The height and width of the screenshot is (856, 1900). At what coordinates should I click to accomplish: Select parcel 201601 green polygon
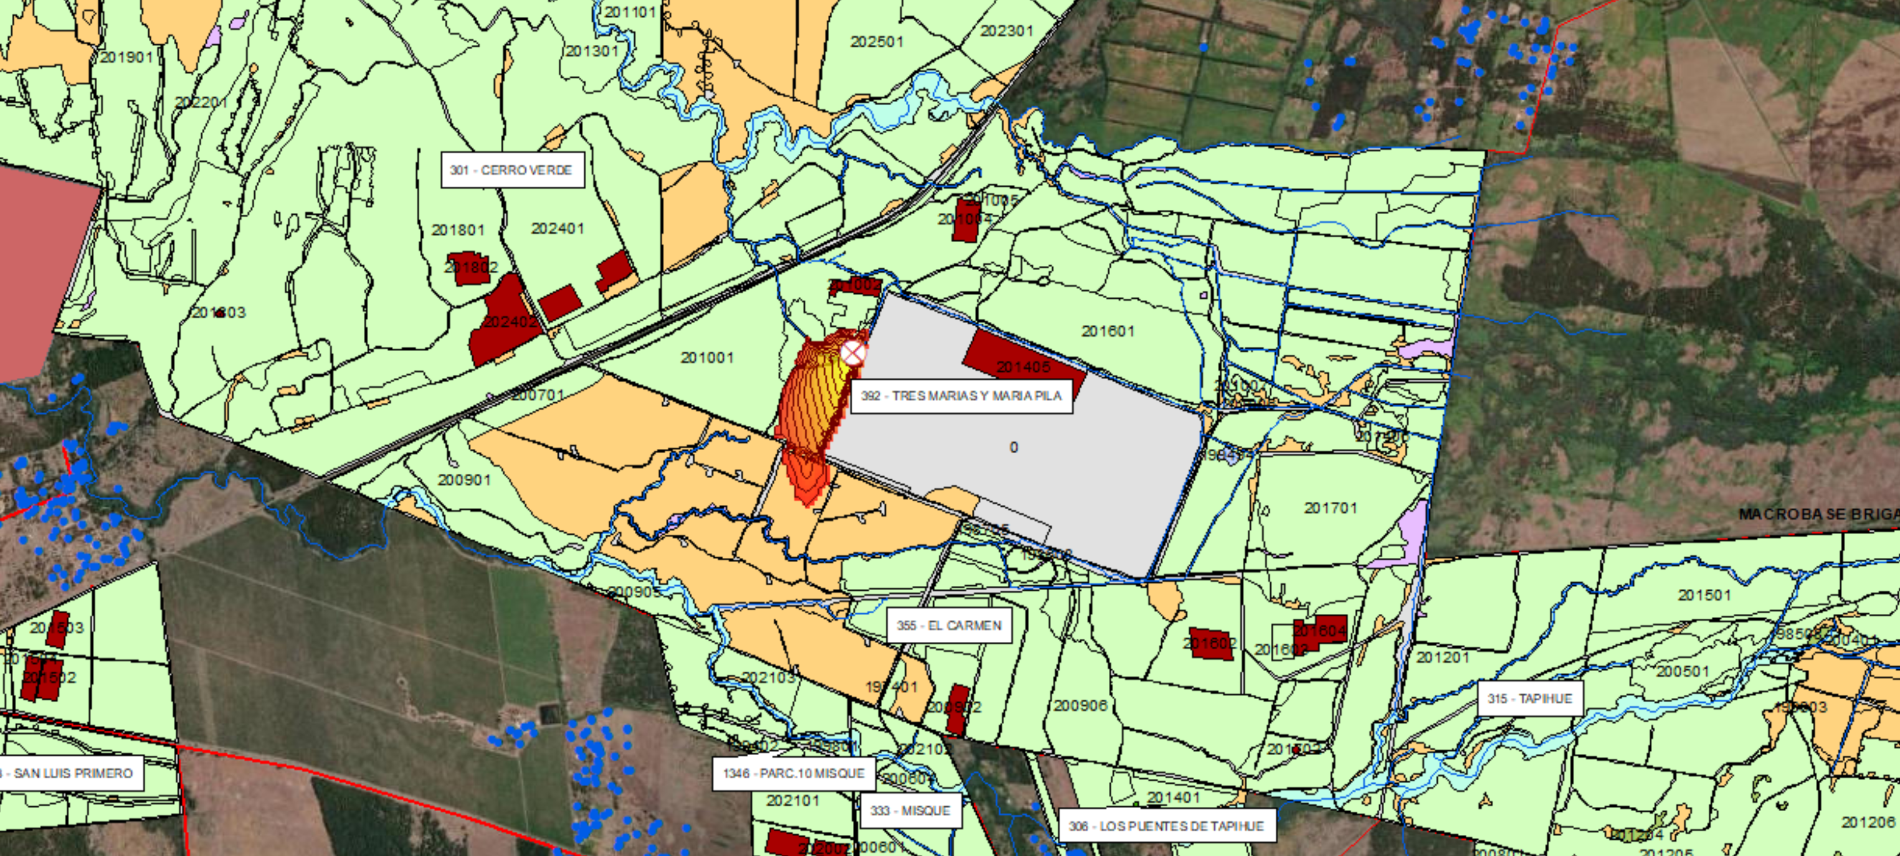[1107, 332]
